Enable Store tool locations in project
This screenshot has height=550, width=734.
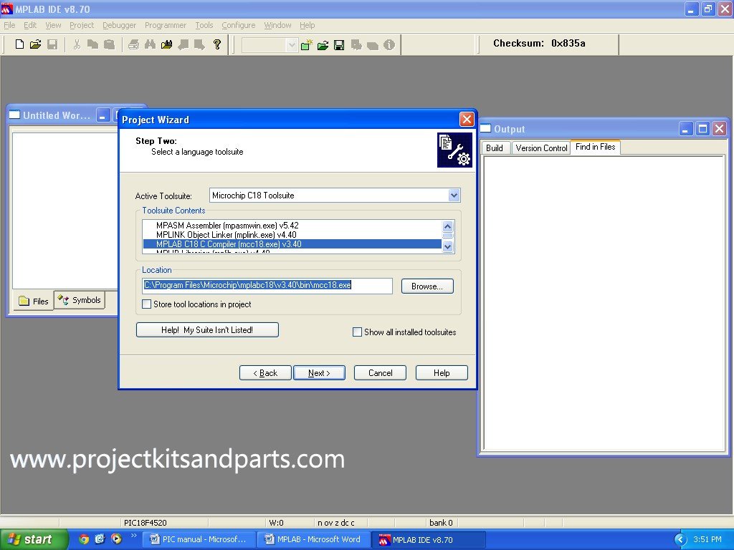pyautogui.click(x=147, y=304)
